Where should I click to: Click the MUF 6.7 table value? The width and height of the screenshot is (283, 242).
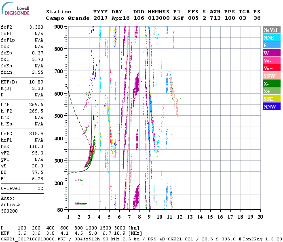point(107,234)
